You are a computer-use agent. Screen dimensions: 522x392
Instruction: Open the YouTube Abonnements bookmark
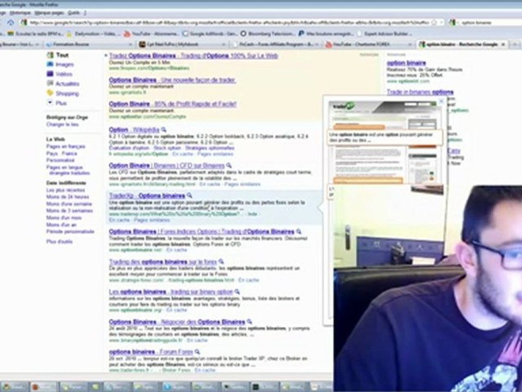152,34
